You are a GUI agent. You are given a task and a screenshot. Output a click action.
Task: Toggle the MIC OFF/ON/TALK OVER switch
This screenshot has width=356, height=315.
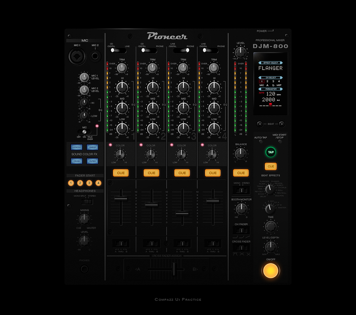84,132
